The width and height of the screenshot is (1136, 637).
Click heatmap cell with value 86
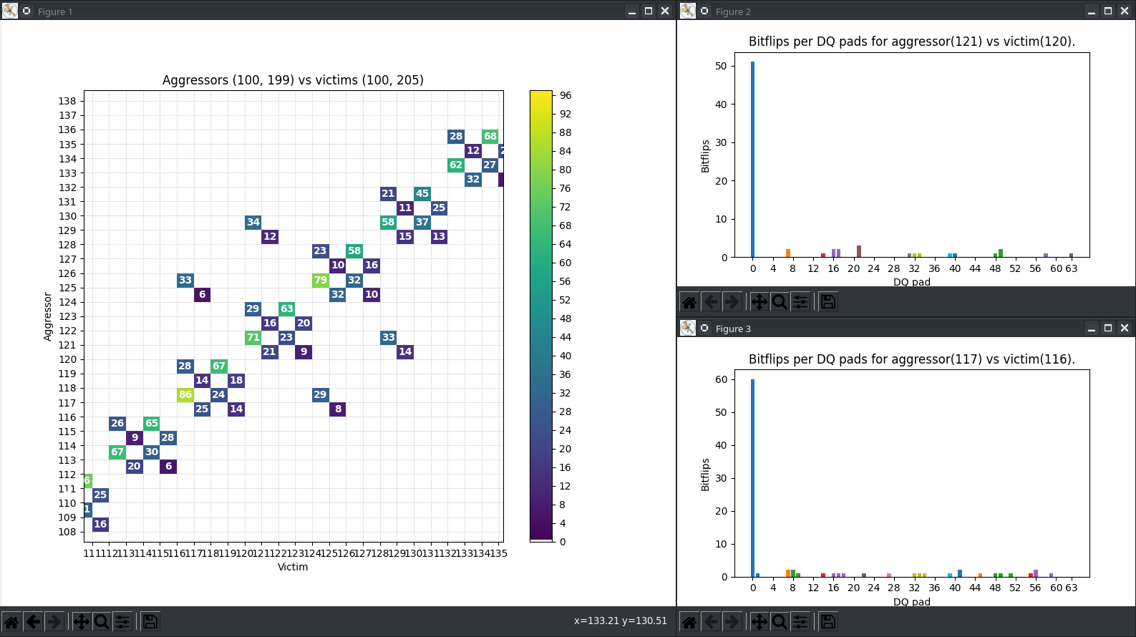point(185,394)
